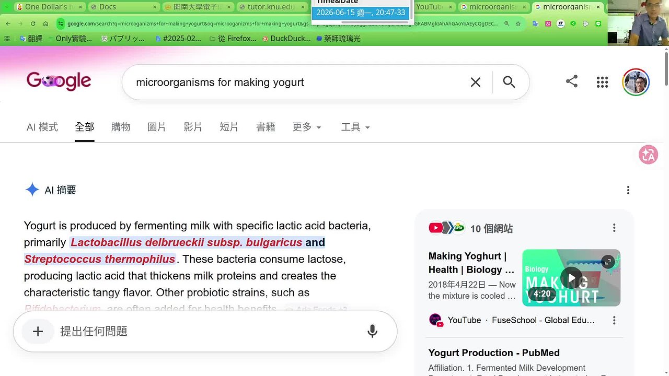
Task: Click the search query input field
Action: 298,82
